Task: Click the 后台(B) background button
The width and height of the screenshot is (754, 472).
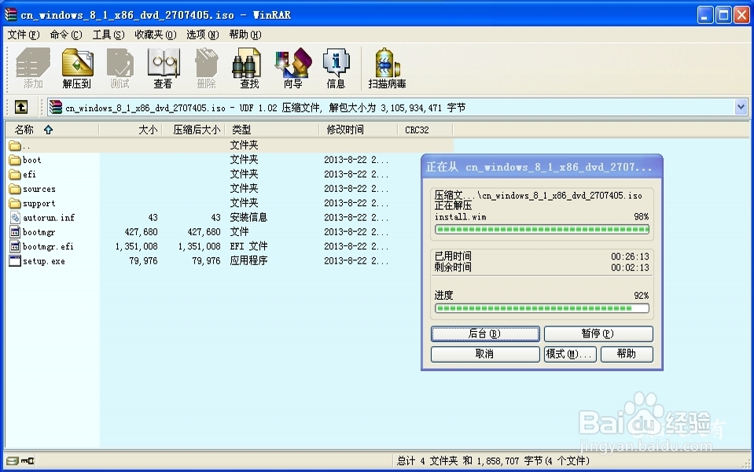Action: [485, 334]
